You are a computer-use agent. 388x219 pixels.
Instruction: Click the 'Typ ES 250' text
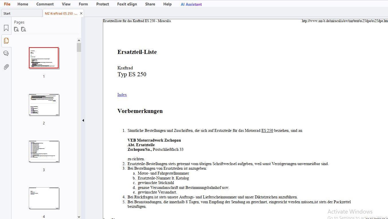click(x=132, y=74)
